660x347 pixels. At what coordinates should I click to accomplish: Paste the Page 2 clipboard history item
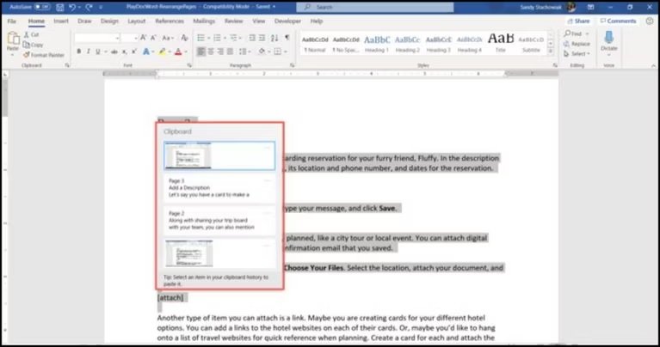(219, 220)
